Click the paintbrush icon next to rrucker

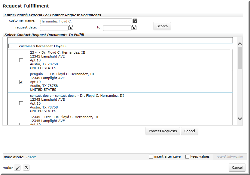click(x=17, y=168)
